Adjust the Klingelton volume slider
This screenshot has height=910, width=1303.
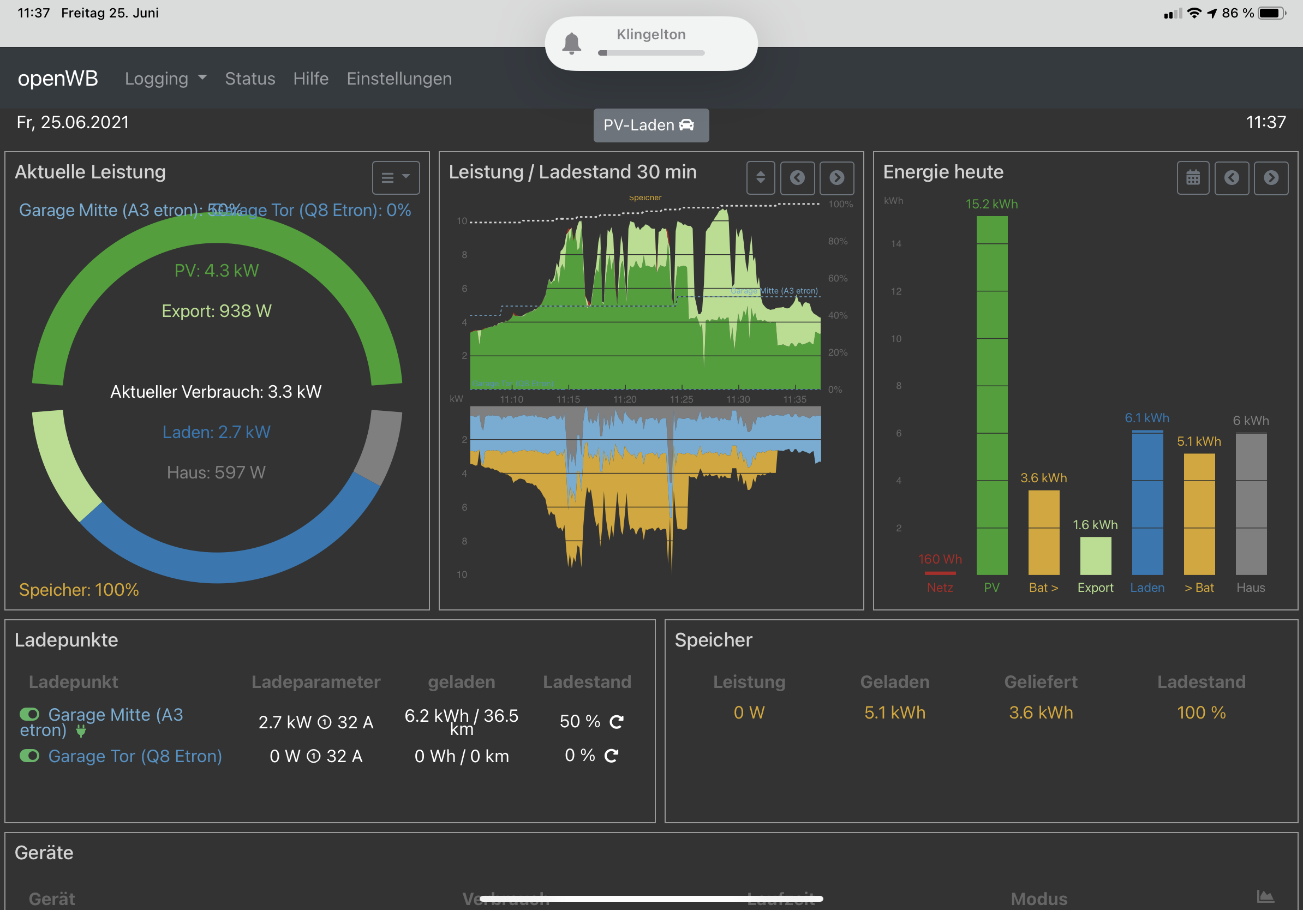click(650, 53)
